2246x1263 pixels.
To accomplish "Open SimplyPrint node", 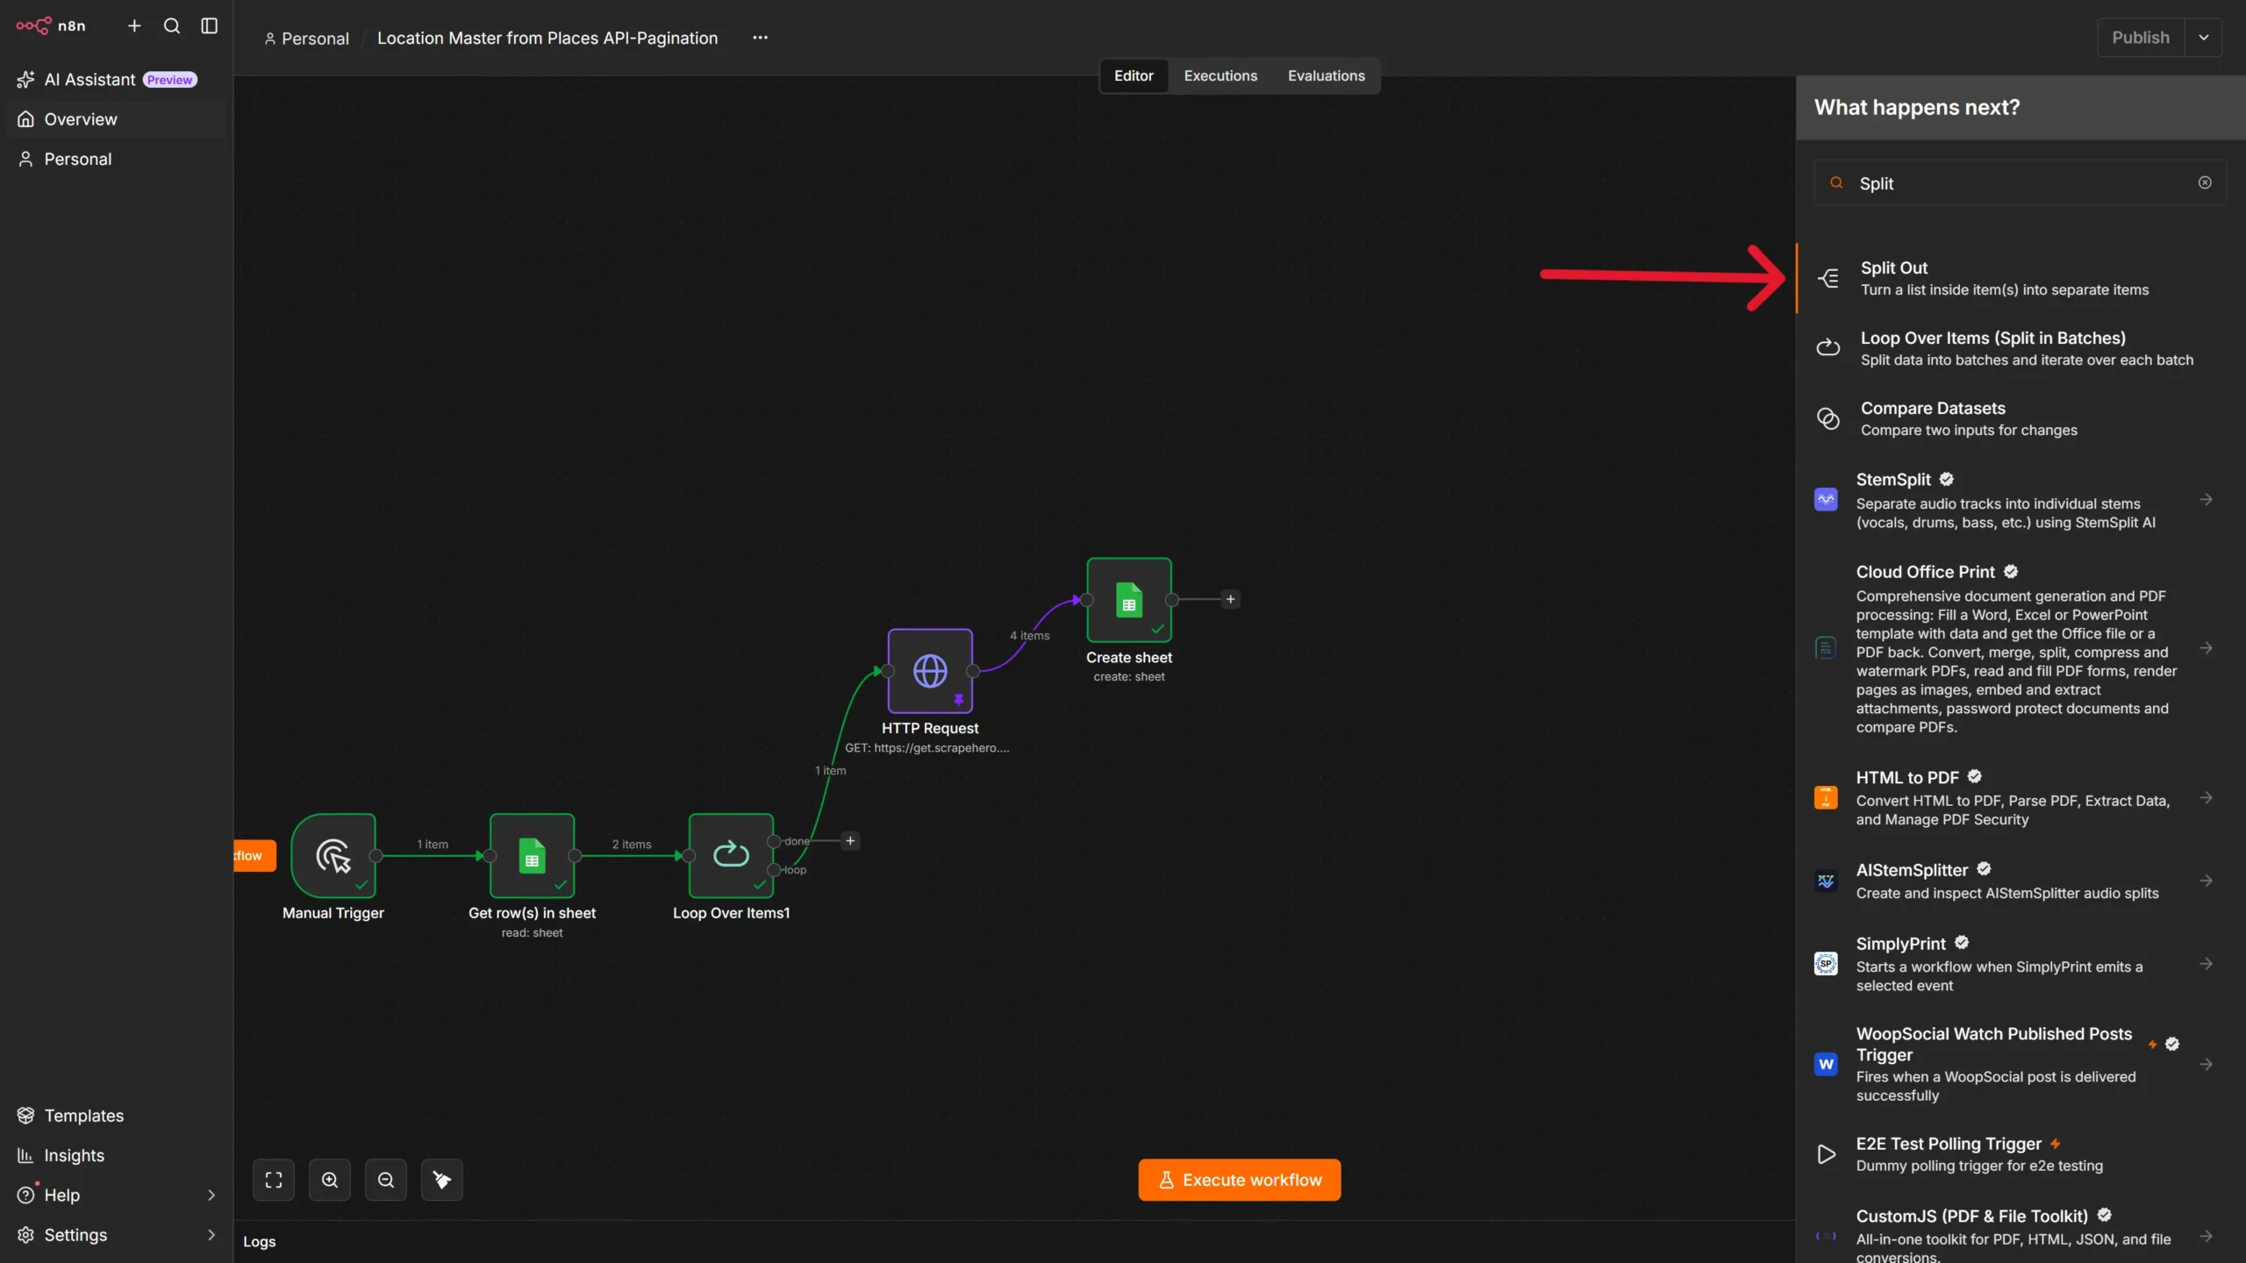I will tap(2021, 964).
